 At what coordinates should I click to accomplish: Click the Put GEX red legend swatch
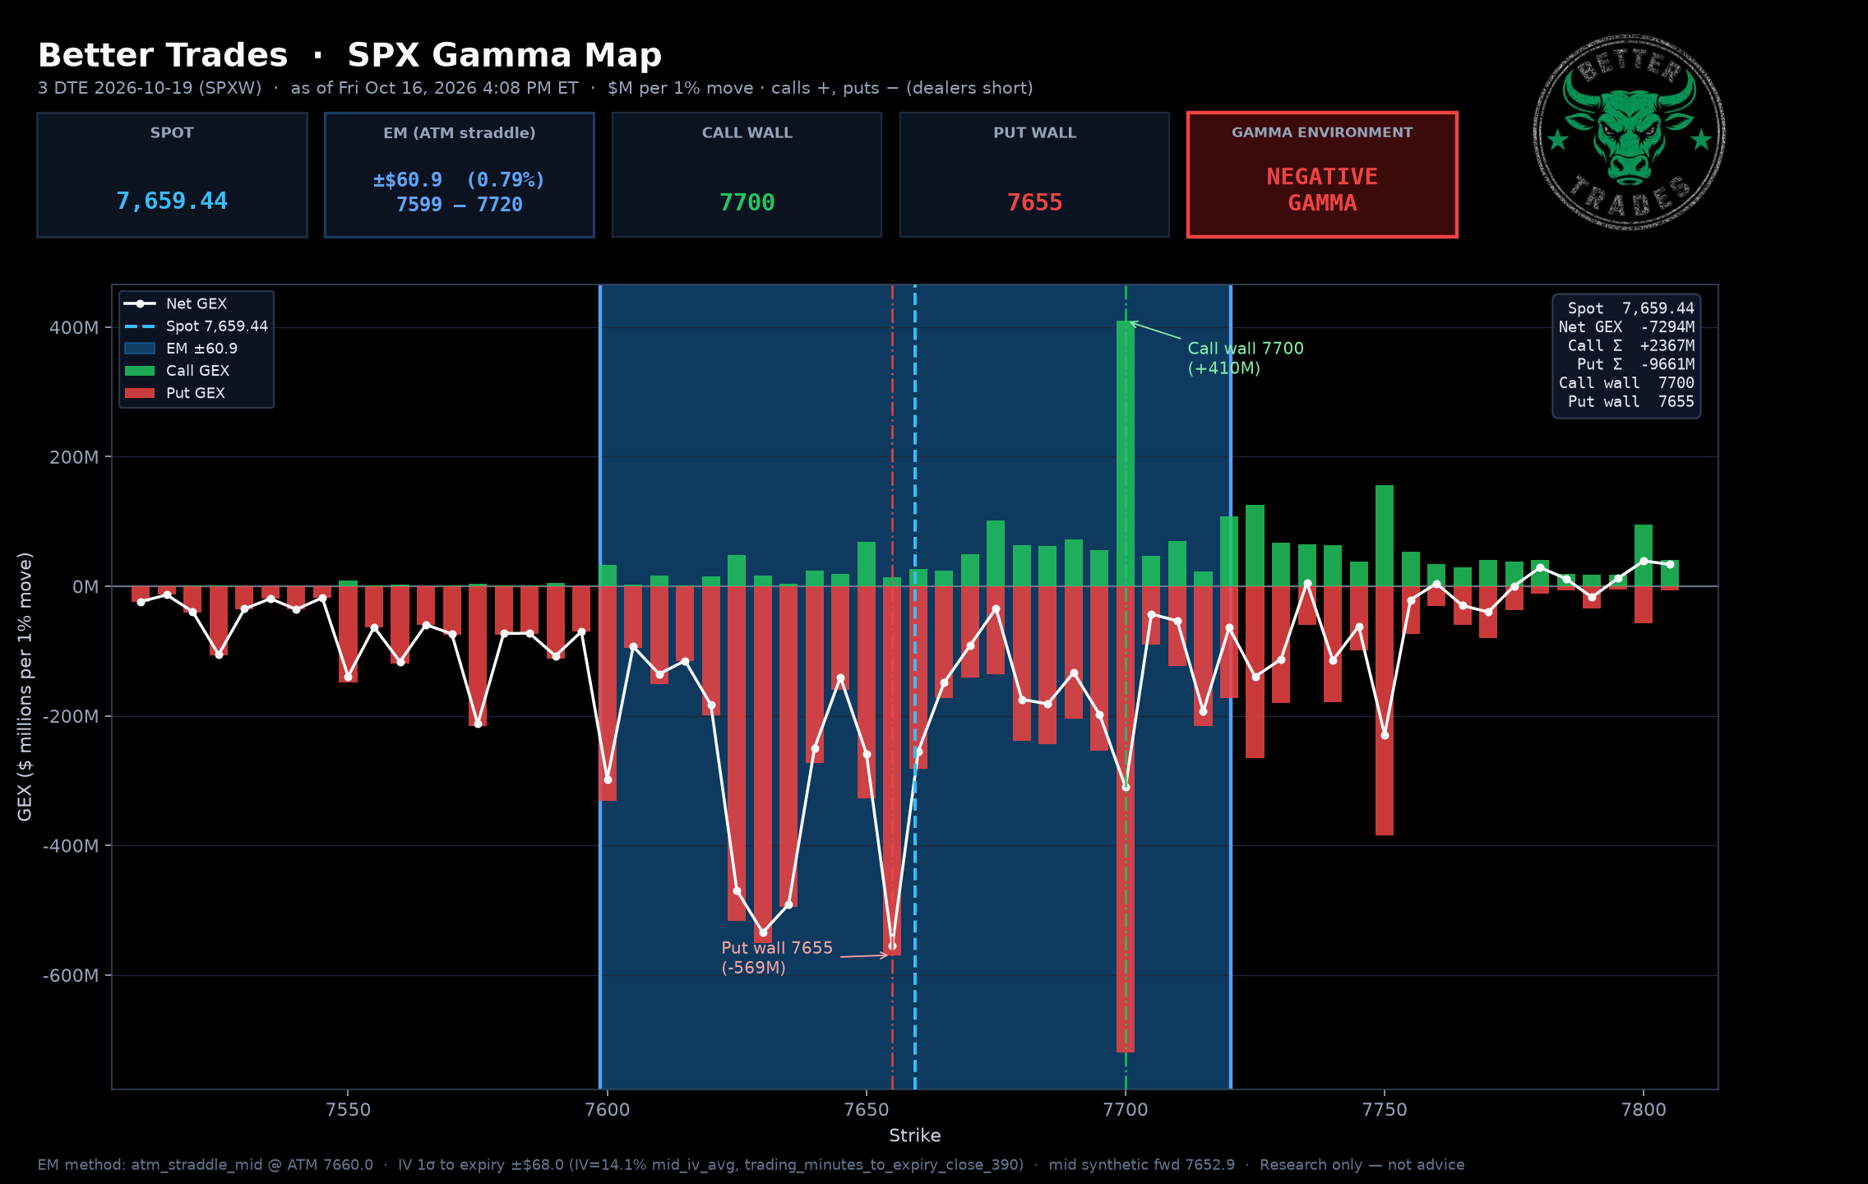coord(140,393)
